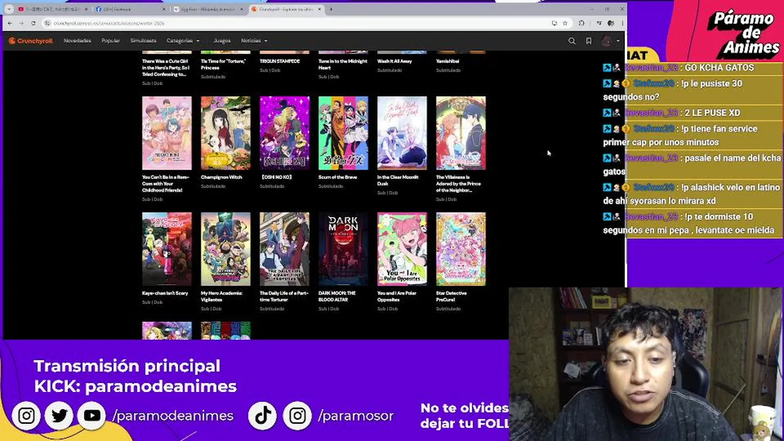Click 'Tis Time for "Torture," Princess title
Image resolution: width=784 pixels, height=441 pixels.
(223, 64)
